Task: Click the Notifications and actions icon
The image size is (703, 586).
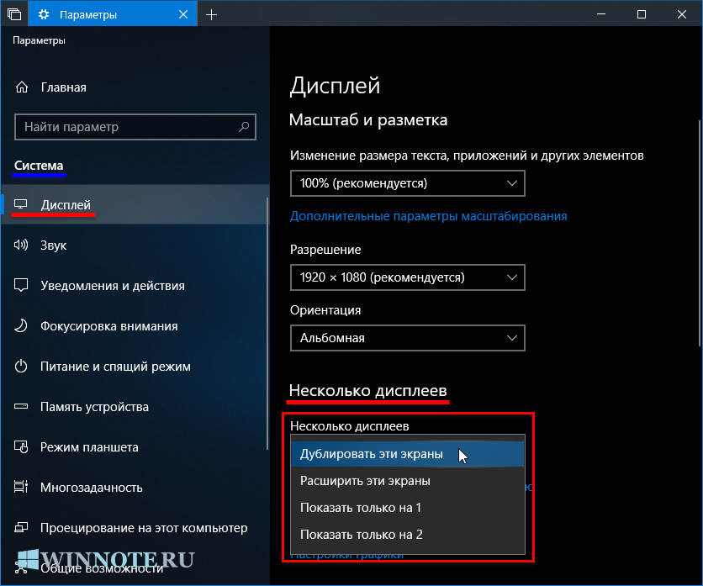Action: [23, 286]
